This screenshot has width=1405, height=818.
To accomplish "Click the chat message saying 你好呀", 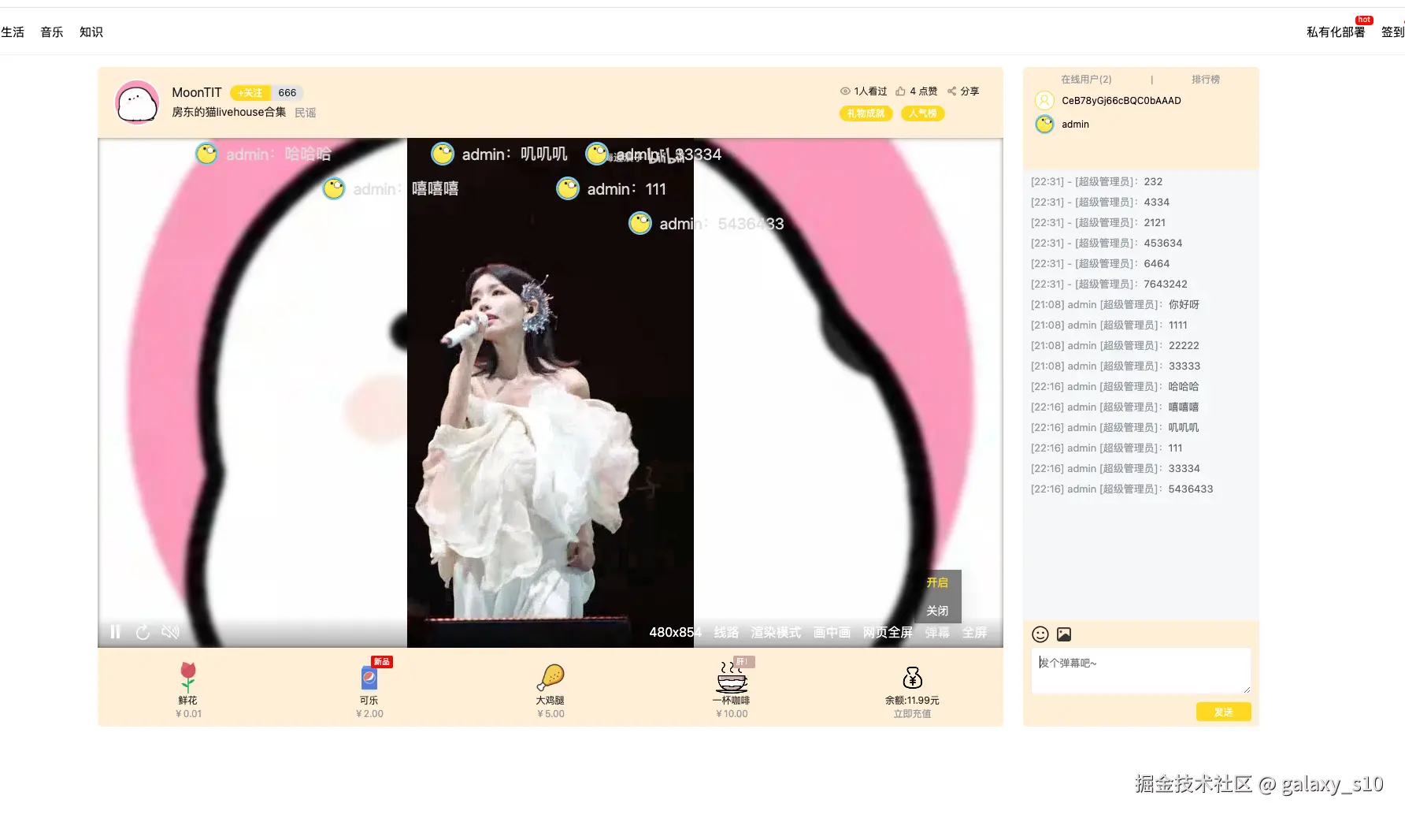I will 1115,305.
